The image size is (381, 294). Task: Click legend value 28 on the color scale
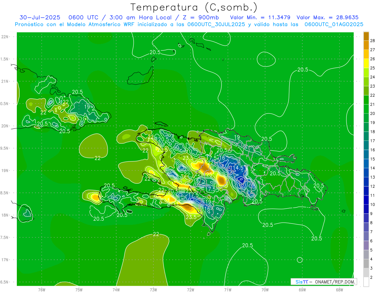(373, 40)
